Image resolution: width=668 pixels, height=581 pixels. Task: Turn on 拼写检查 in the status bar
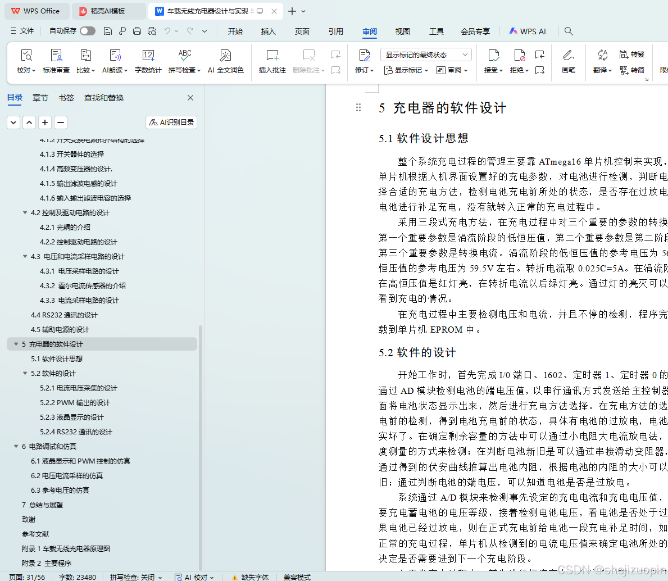(x=133, y=577)
